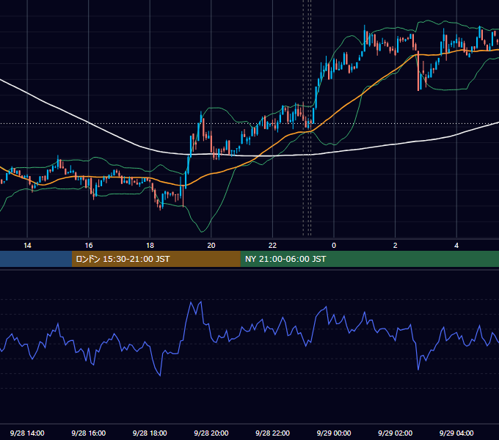Click hour label 0 on price chart axis
499x440 pixels.
tap(334, 246)
